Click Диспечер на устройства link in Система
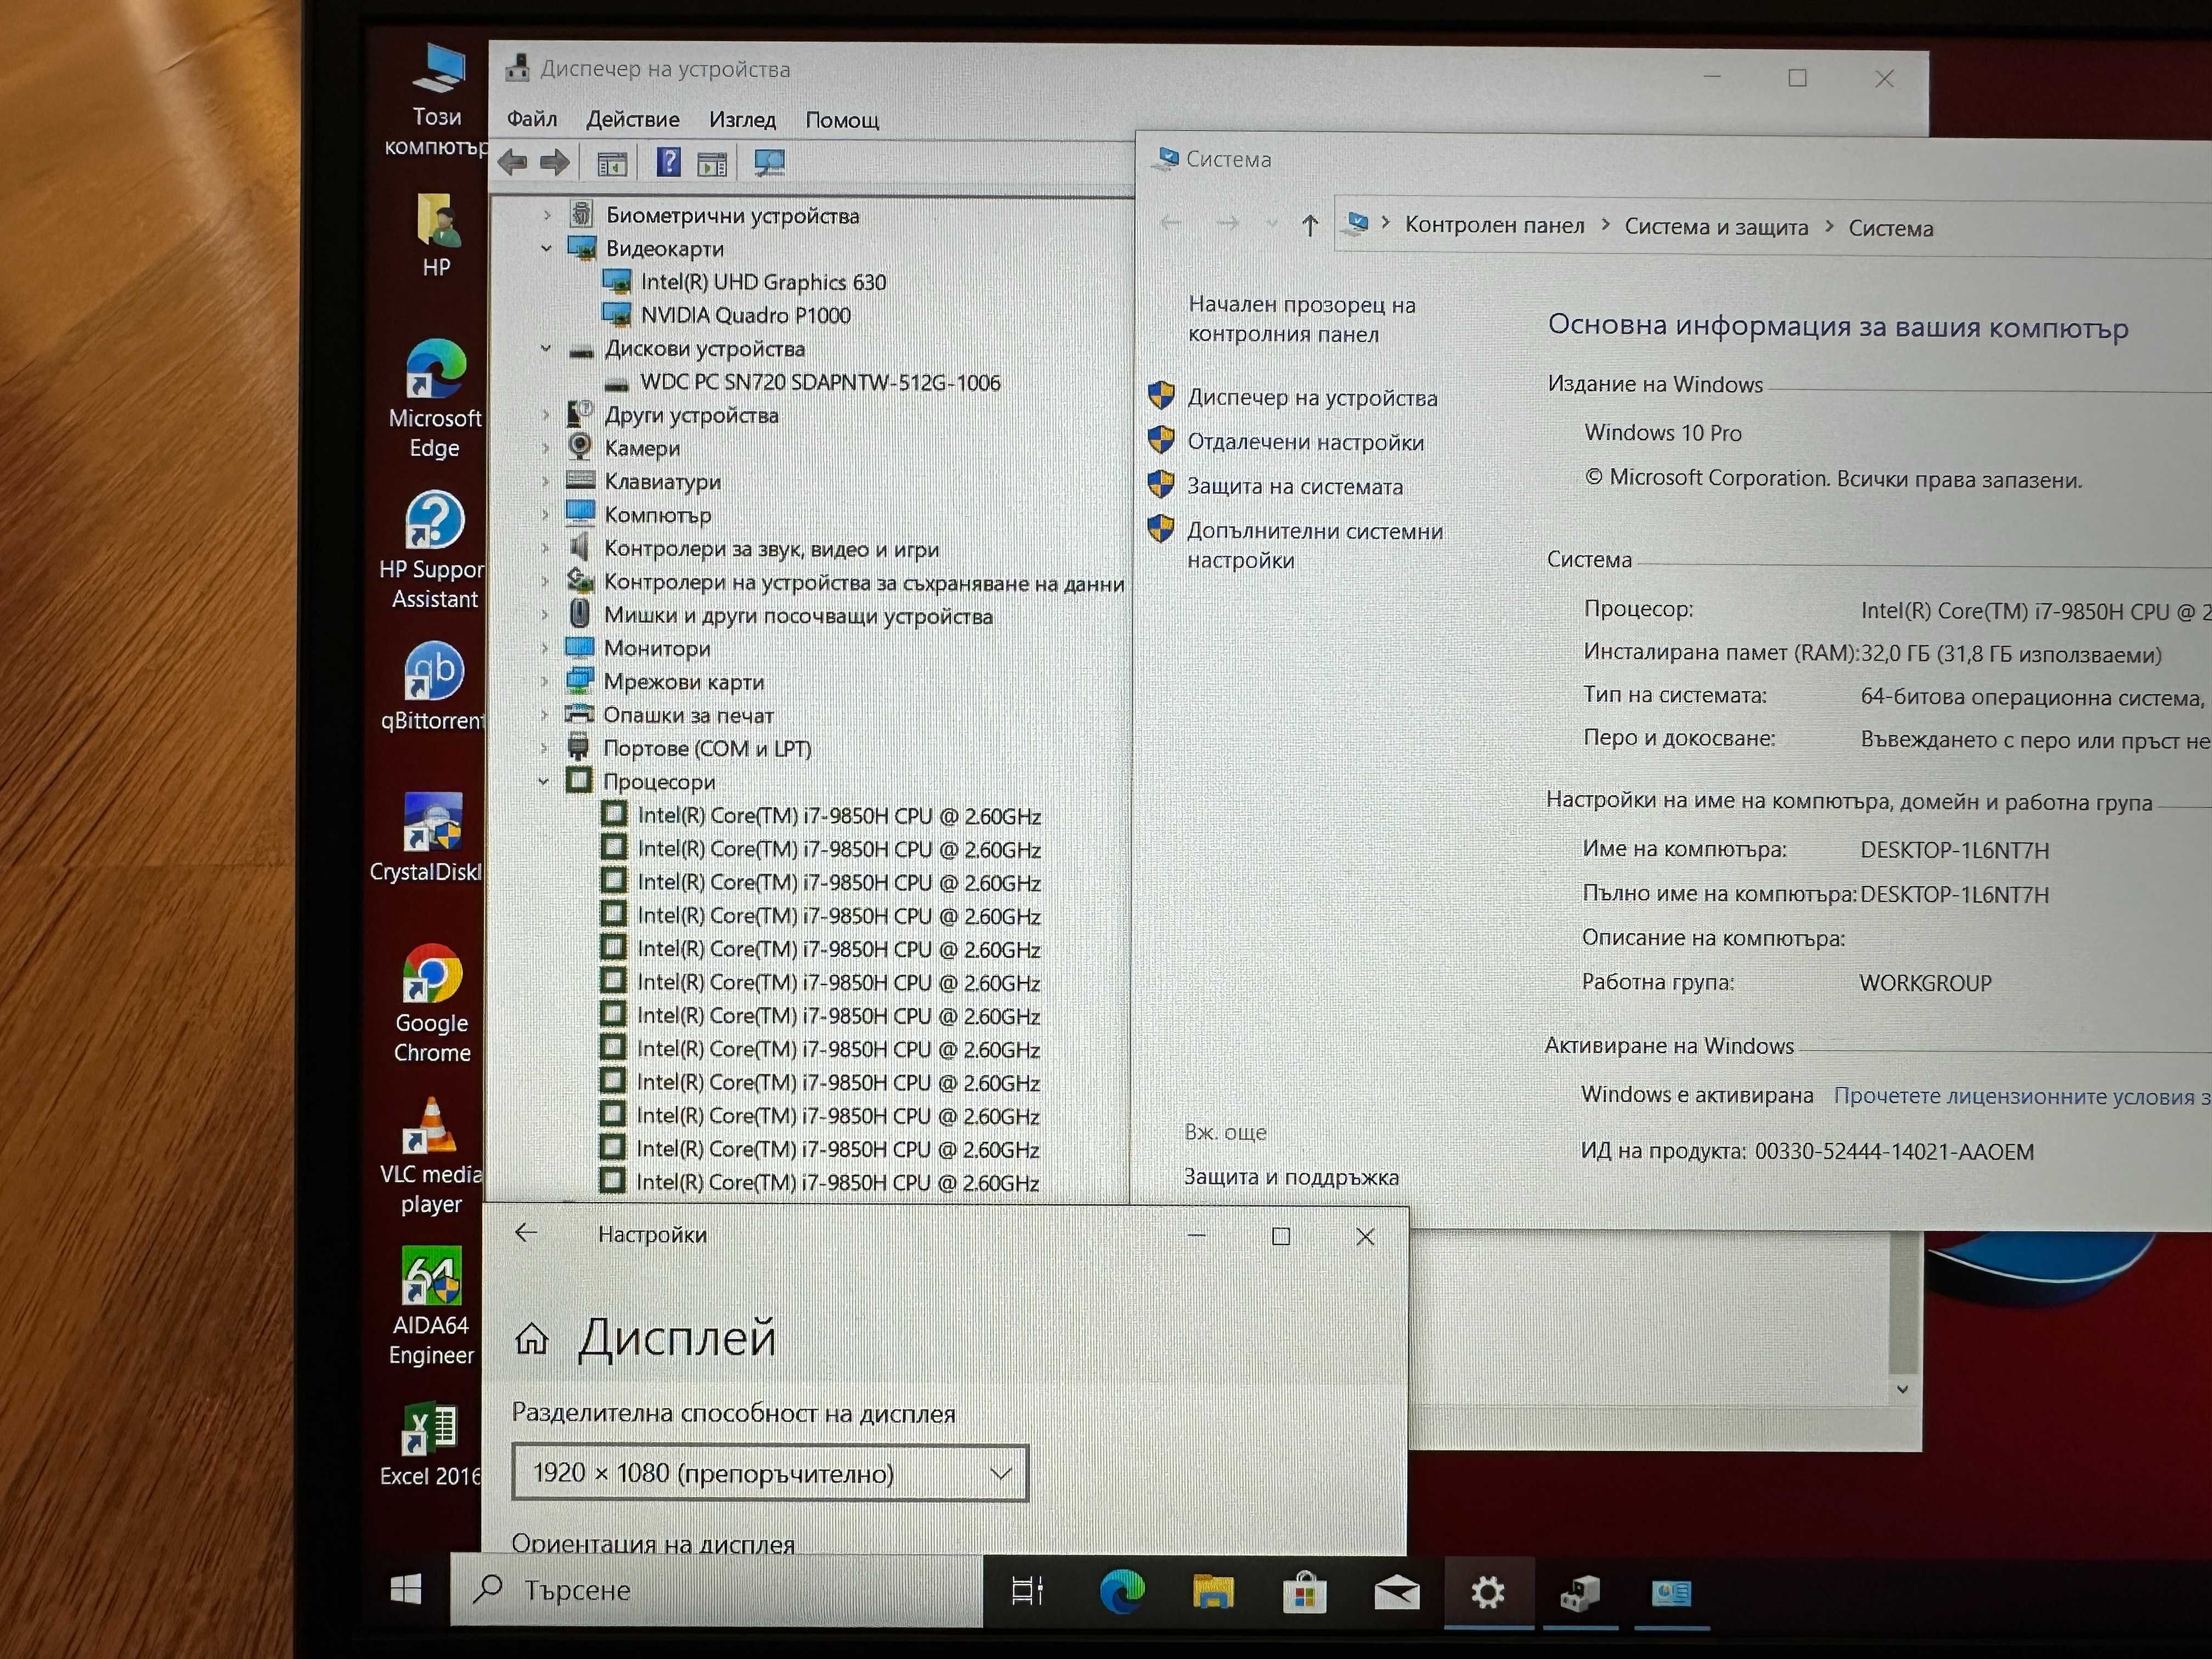This screenshot has height=1659, width=2212. point(1312,398)
